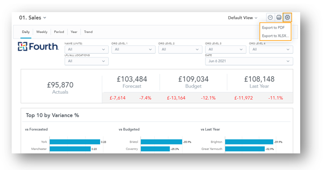Open the gear settings icon
328x170 pixels.
click(287, 17)
